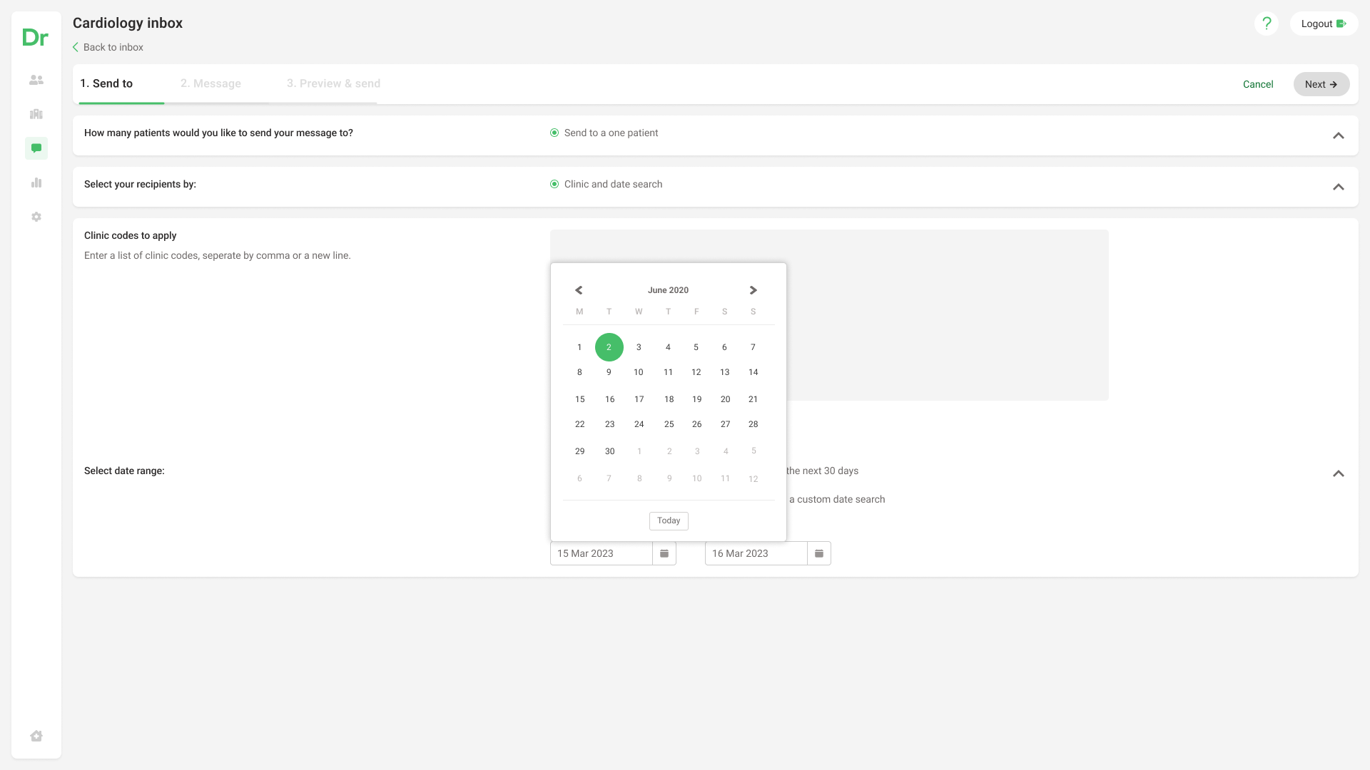Viewport: 1370px width, 770px height.
Task: Choose the Clinic and date search radio option
Action: (x=554, y=184)
